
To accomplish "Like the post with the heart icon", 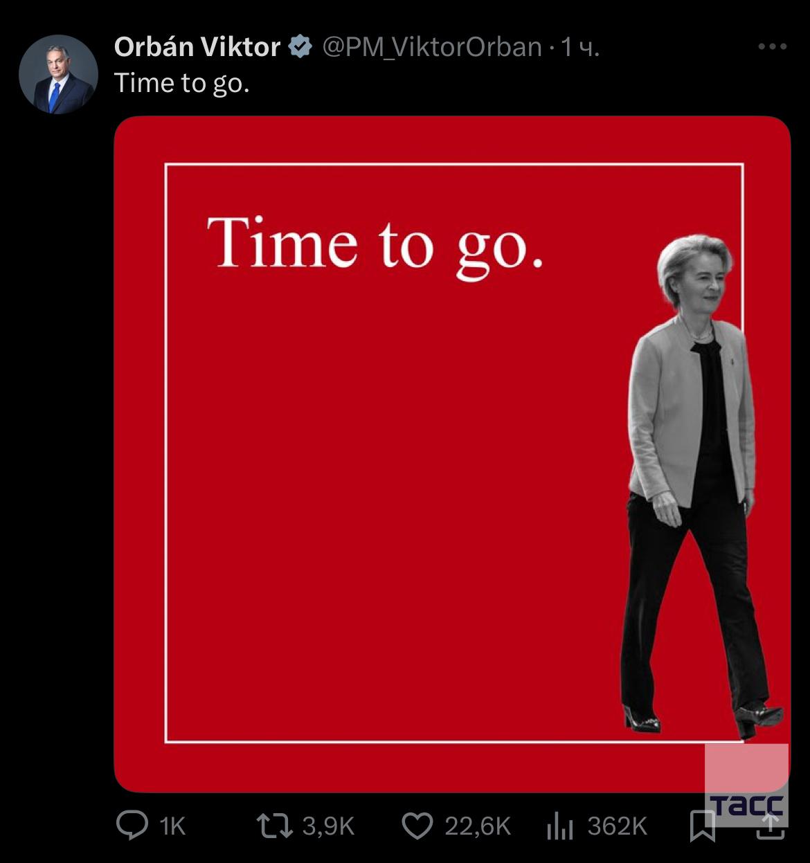I will tap(417, 826).
